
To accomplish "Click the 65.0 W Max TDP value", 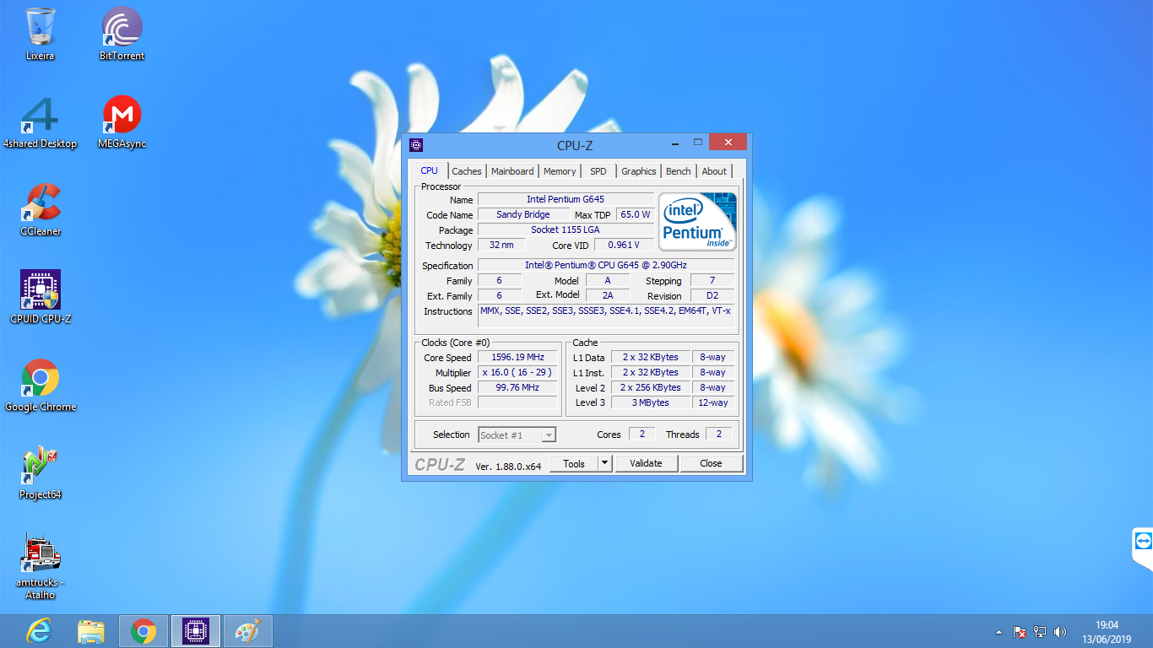I will pyautogui.click(x=636, y=214).
